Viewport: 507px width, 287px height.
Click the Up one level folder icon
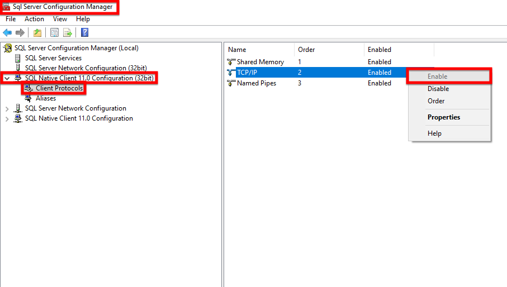pos(37,32)
